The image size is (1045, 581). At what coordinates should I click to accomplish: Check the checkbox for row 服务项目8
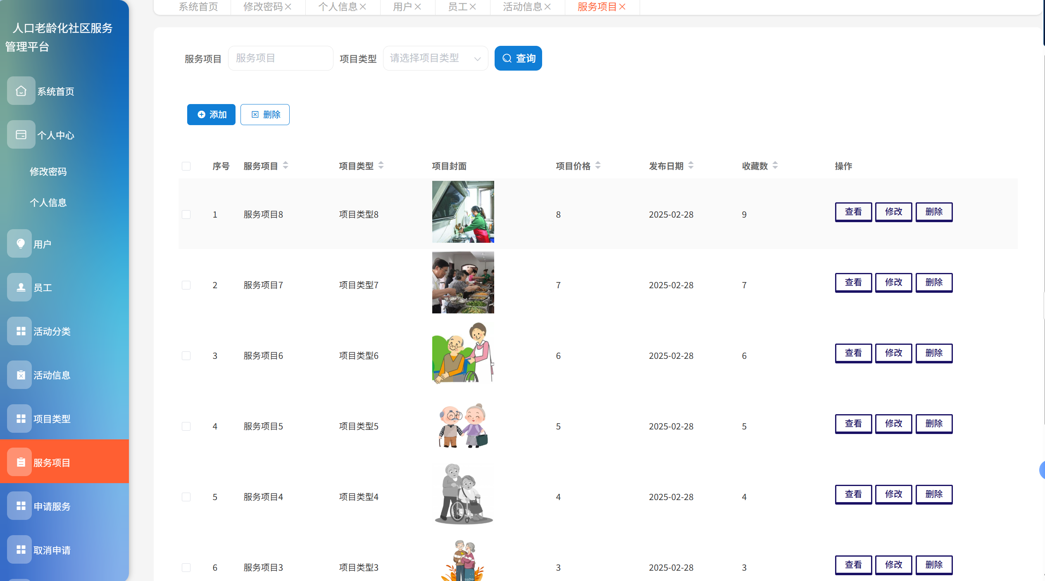(x=186, y=214)
